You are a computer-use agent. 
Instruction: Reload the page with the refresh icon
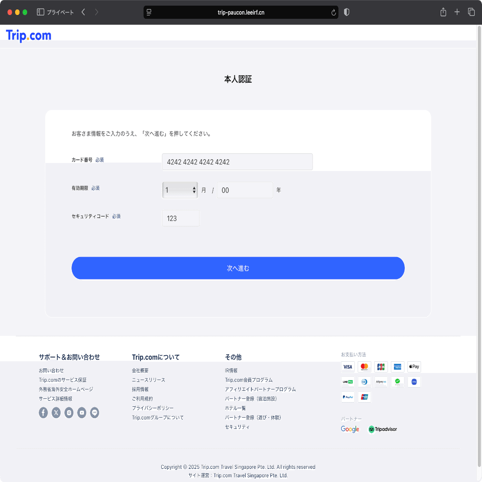334,12
